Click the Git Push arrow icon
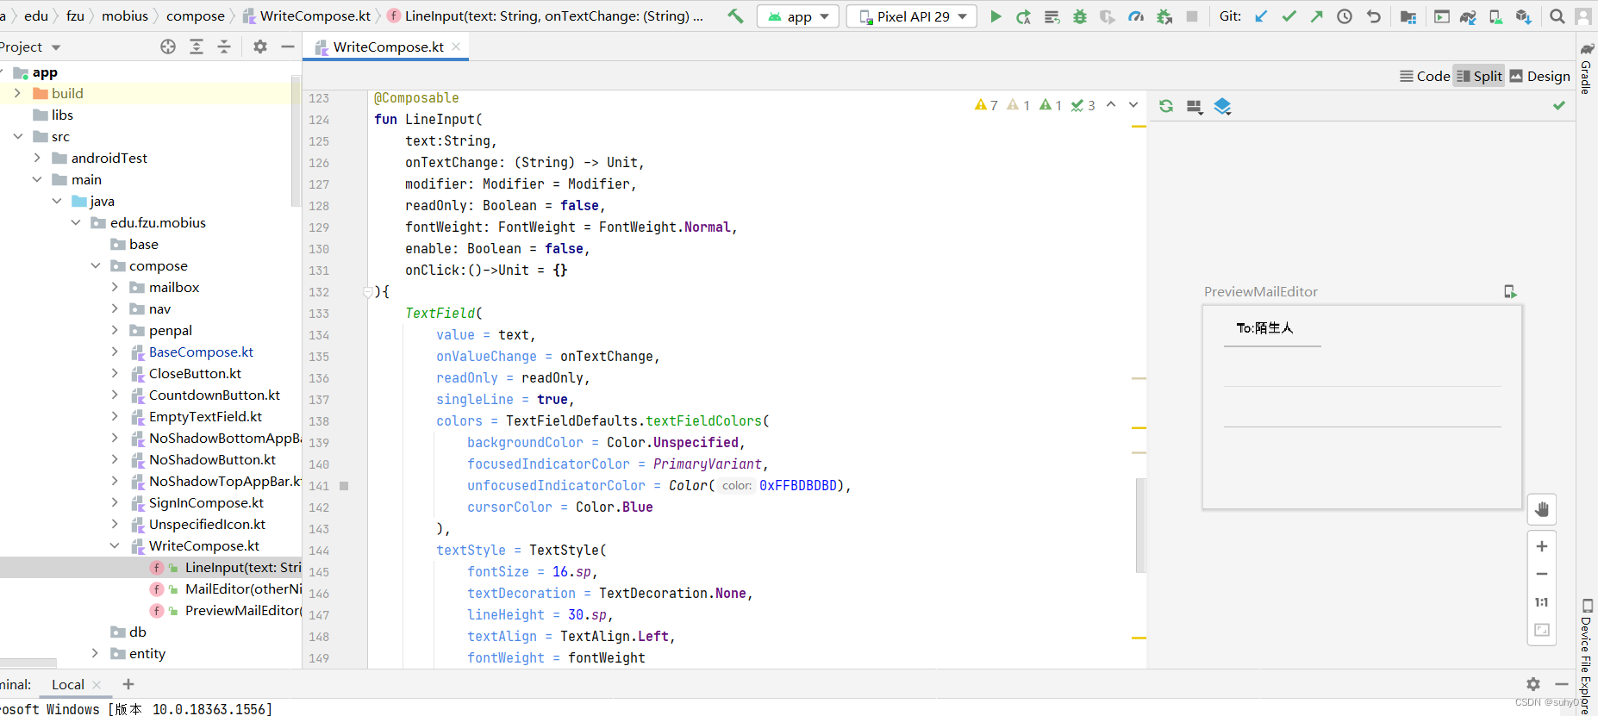 pos(1316,16)
